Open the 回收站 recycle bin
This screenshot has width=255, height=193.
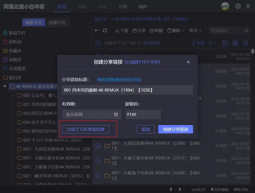pyautogui.click(x=12, y=42)
